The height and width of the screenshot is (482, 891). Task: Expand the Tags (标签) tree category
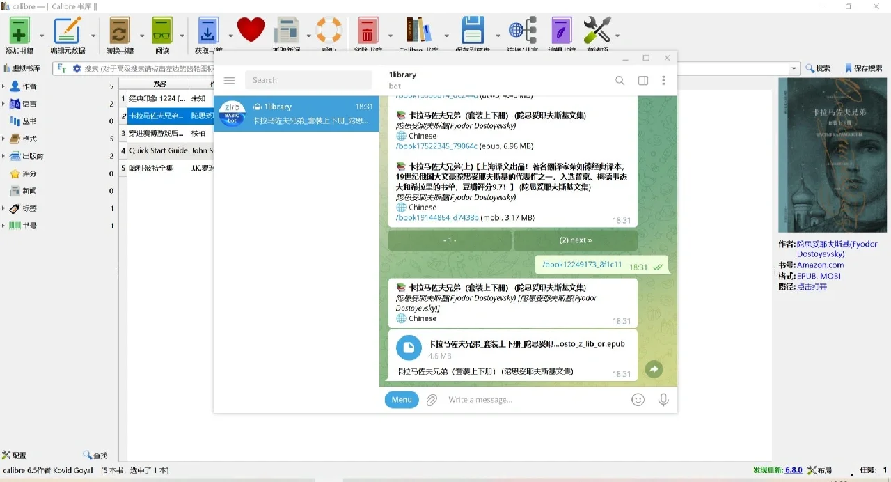3,208
